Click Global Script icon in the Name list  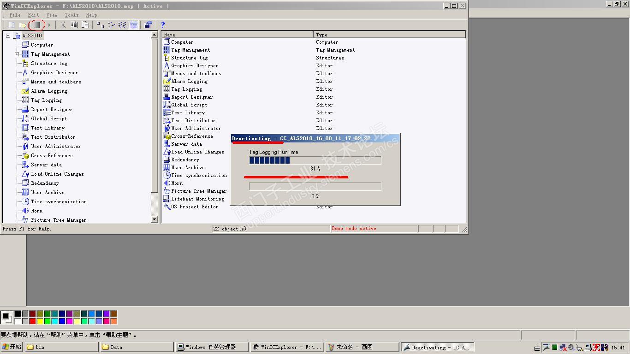[167, 105]
